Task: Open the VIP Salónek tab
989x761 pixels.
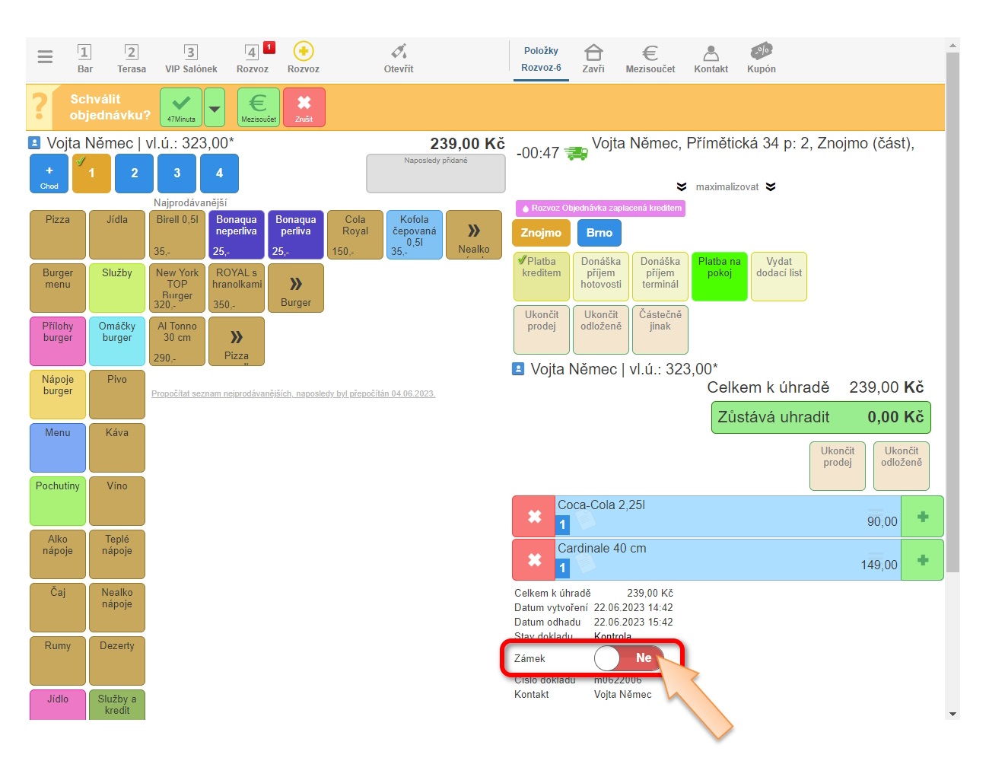Action: point(191,58)
